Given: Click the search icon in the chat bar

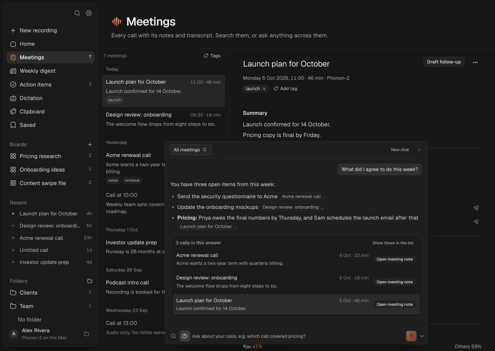Looking at the screenshot, I should tap(174, 336).
